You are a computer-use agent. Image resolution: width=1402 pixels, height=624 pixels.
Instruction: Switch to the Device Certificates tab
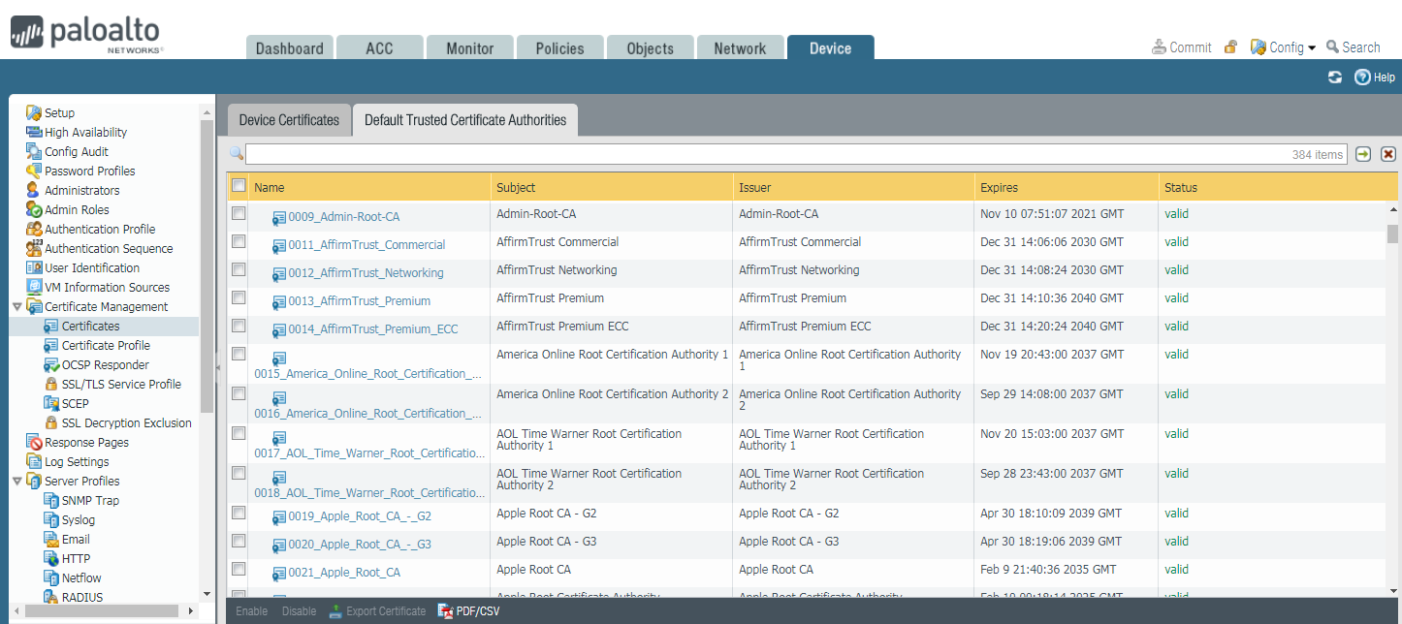tap(289, 120)
